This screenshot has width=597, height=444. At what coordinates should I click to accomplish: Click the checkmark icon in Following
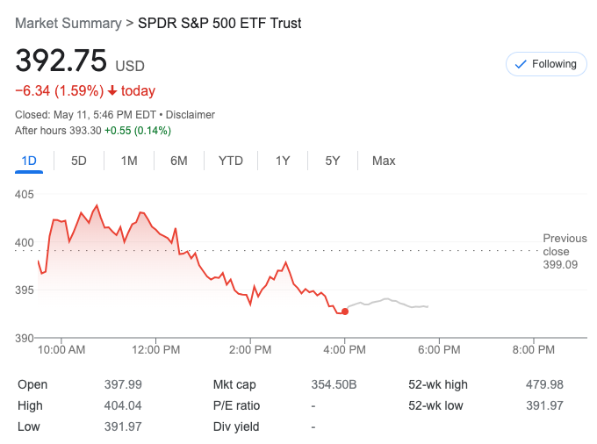520,64
